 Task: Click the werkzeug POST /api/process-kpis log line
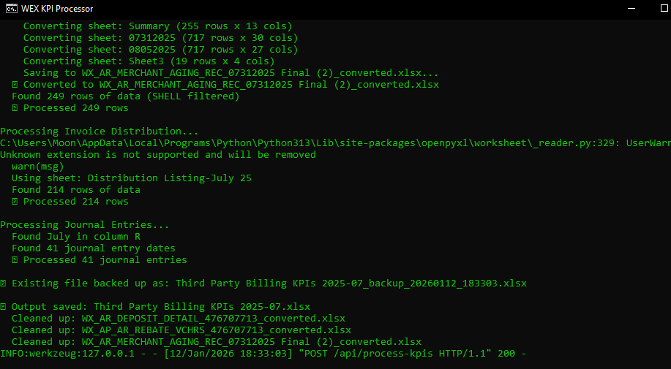263,354
